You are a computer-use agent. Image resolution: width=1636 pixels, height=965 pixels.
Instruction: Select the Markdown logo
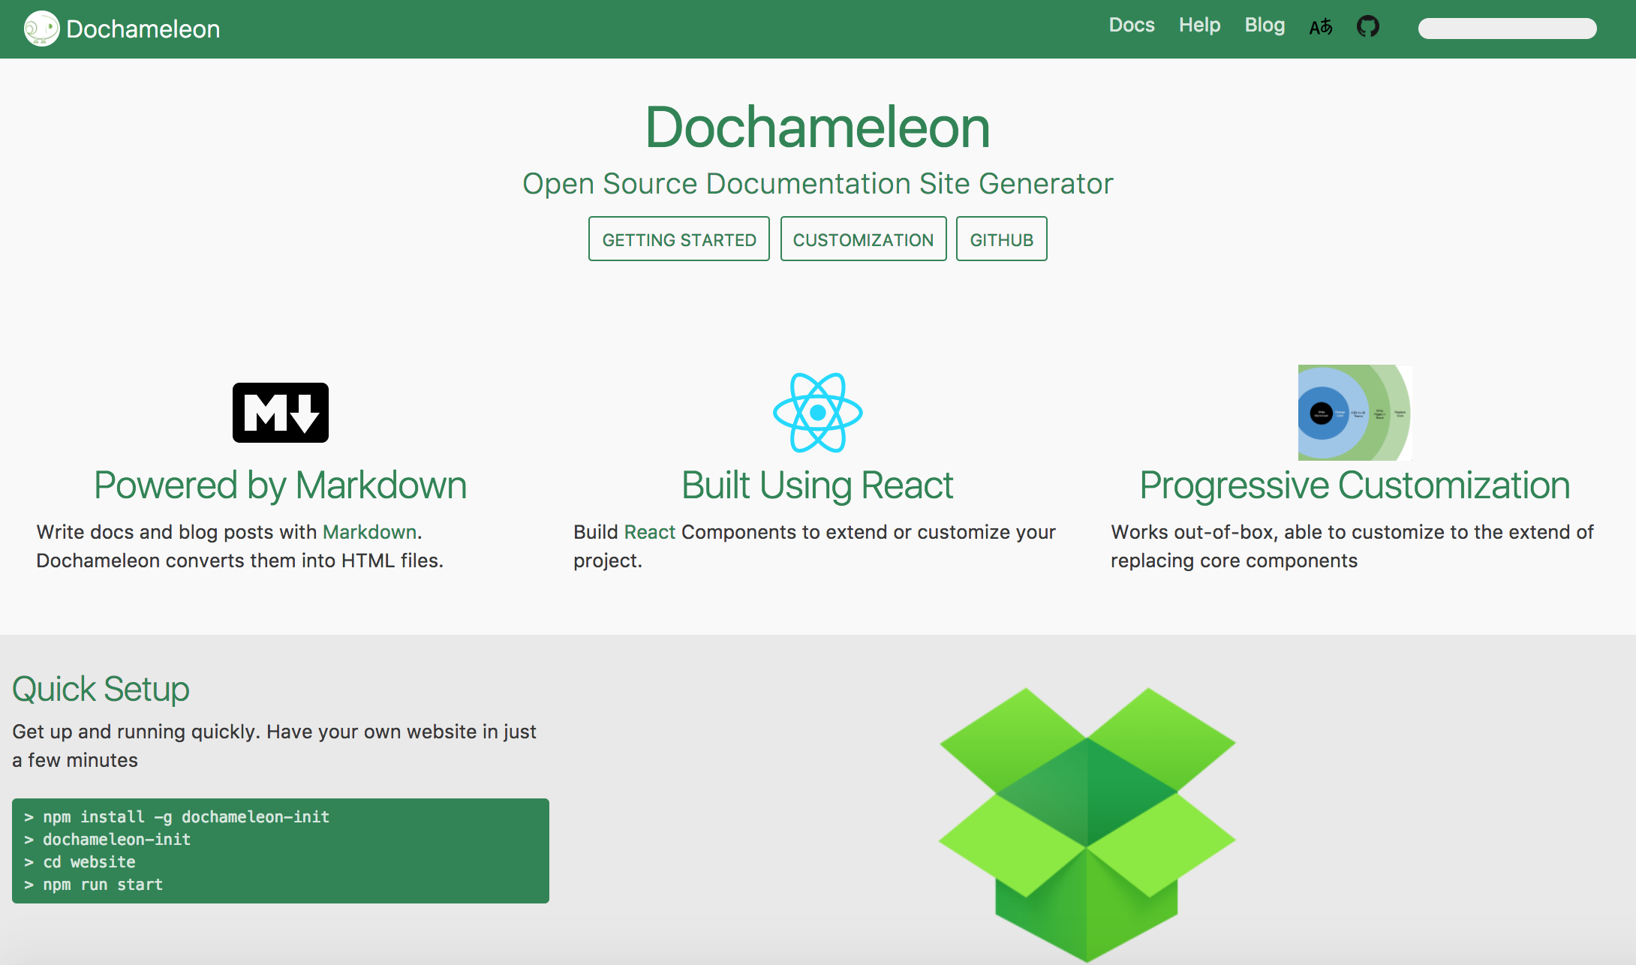pos(280,412)
